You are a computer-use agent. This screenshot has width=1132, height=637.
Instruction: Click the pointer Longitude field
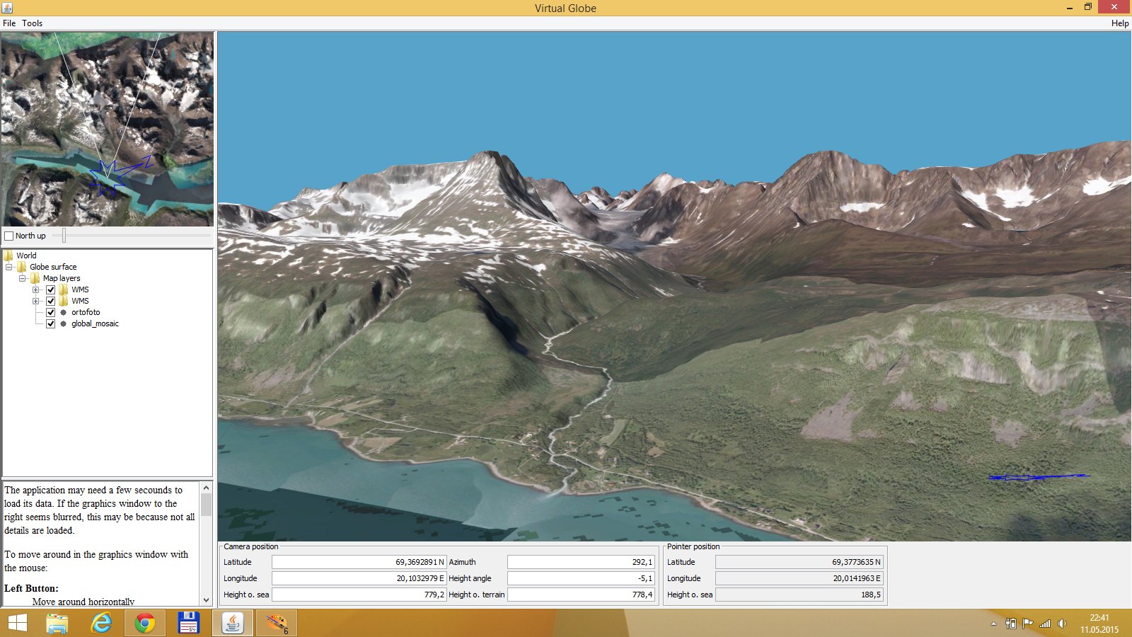pyautogui.click(x=799, y=578)
